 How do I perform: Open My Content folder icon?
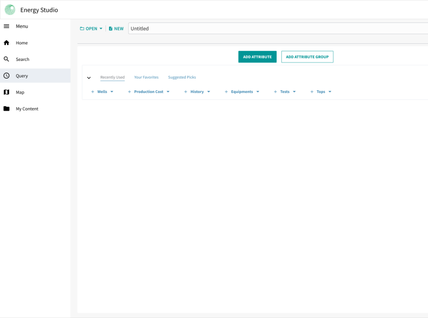(7, 108)
